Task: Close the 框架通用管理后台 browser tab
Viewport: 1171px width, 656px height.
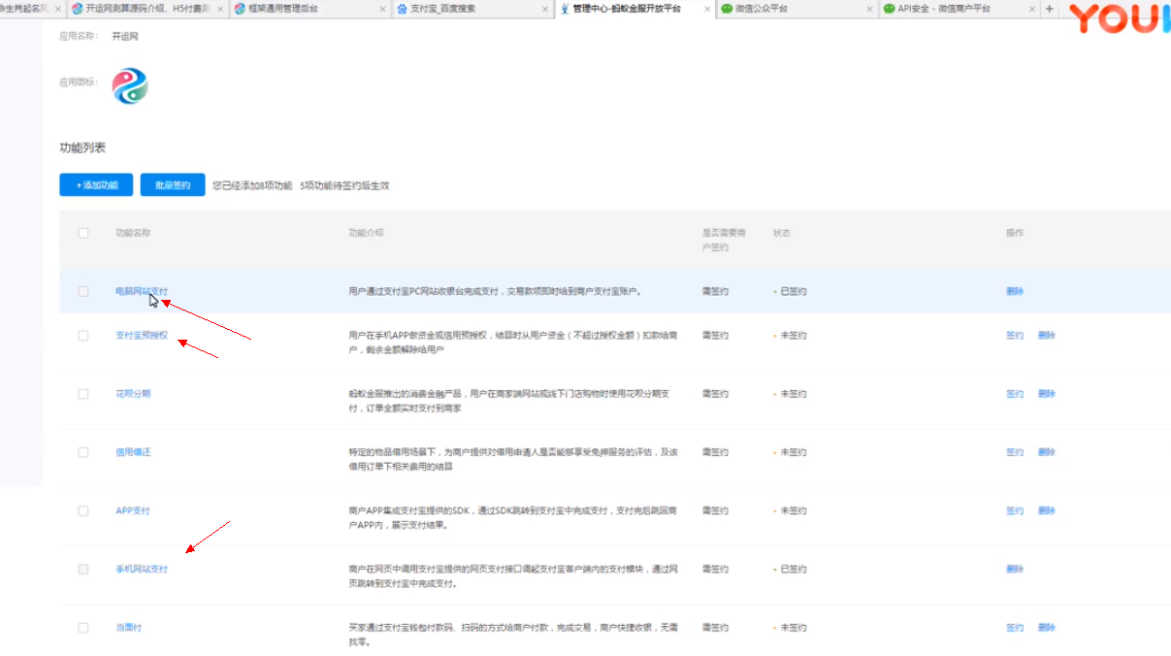Action: point(383,9)
